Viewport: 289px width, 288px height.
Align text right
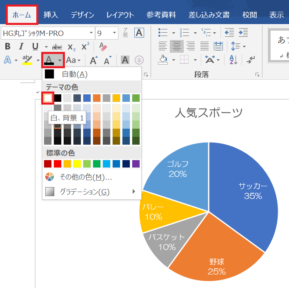[x=191, y=46]
